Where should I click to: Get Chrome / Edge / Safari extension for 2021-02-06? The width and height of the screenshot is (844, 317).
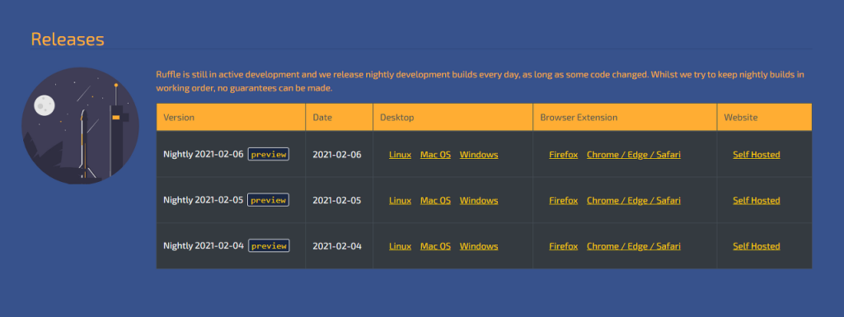(x=634, y=155)
